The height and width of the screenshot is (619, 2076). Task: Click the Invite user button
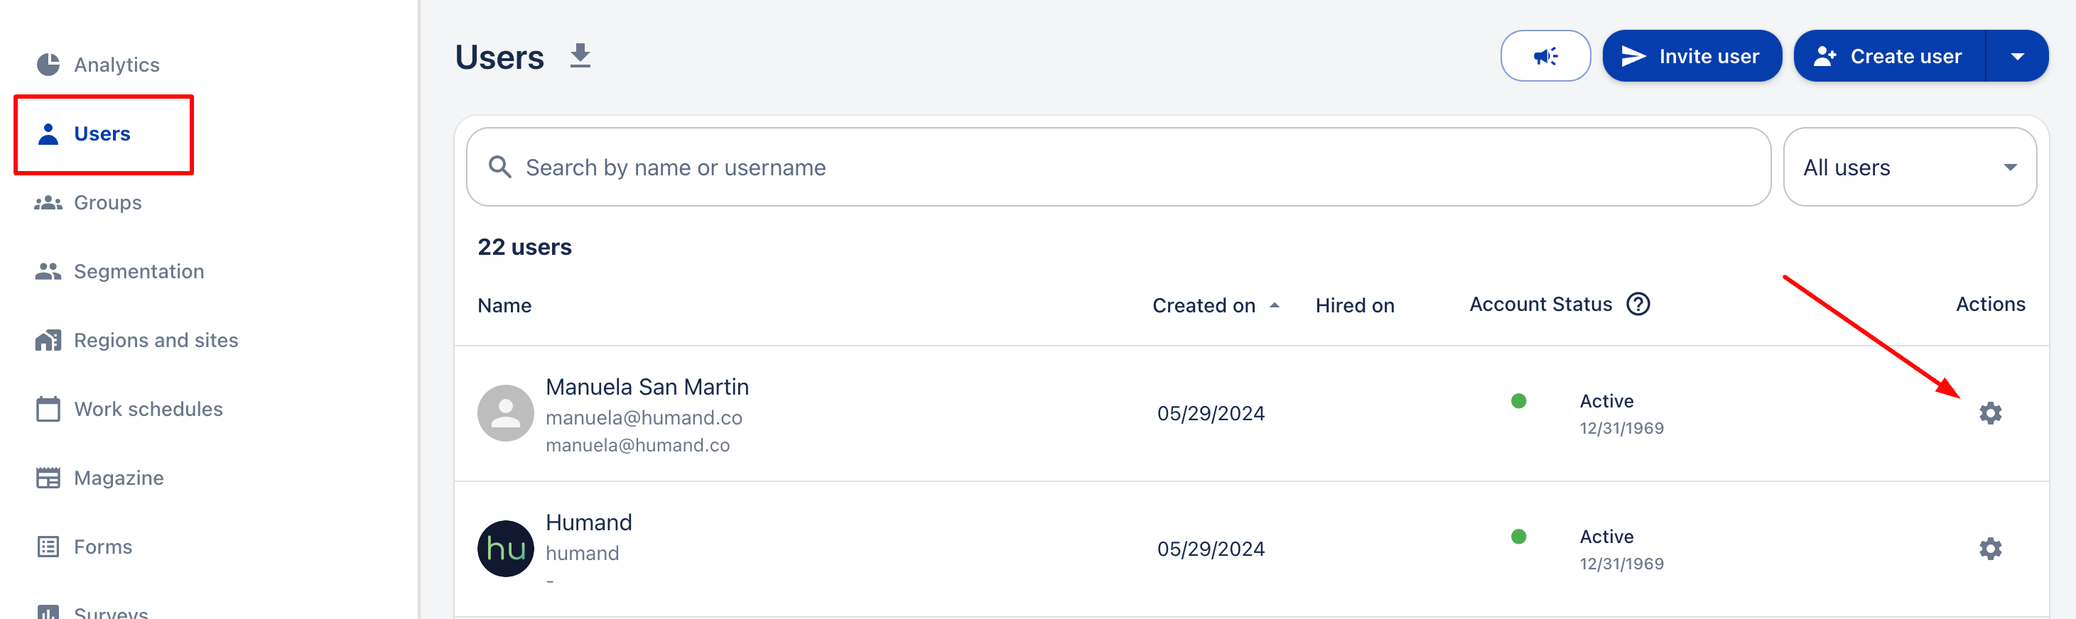(1691, 56)
